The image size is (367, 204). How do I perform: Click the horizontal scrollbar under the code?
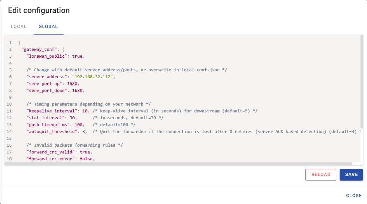[178, 164]
